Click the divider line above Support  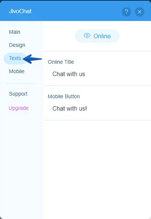pos(21,84)
